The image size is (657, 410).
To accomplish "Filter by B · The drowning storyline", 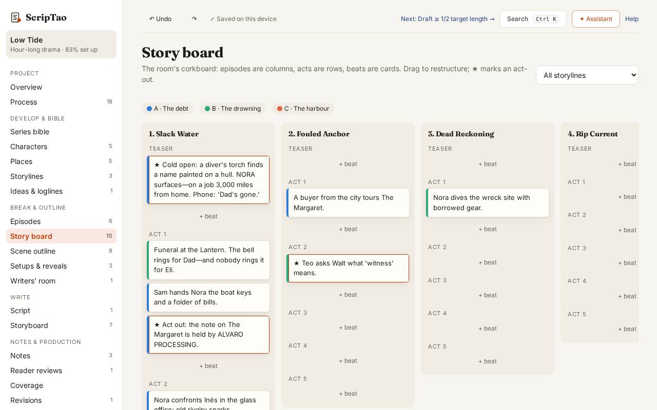I will [x=233, y=109].
